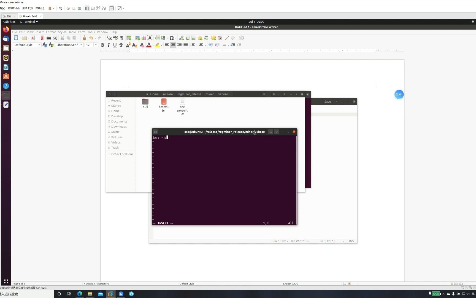Expand the Default Style paragraph dropdown
This screenshot has height=298, width=476.
click(x=39, y=45)
